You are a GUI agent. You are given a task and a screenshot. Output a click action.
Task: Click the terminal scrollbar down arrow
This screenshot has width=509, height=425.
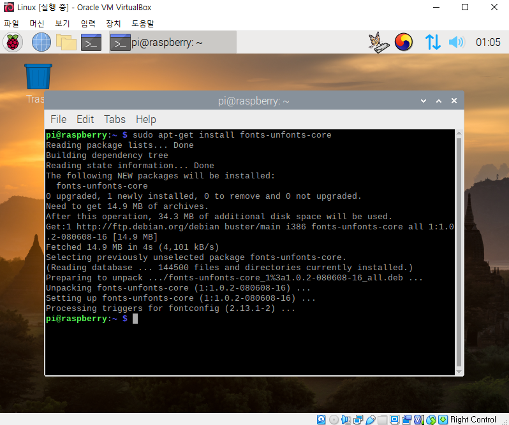point(459,372)
